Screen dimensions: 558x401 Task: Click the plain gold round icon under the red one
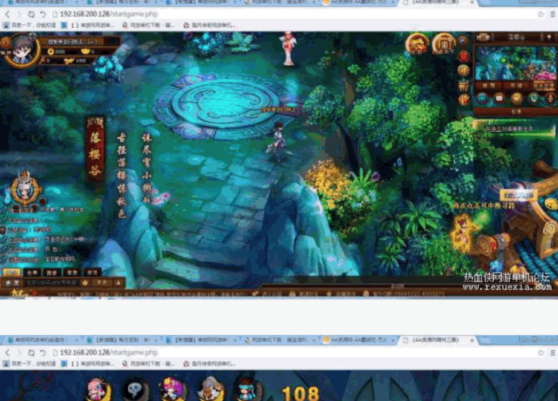point(463,71)
